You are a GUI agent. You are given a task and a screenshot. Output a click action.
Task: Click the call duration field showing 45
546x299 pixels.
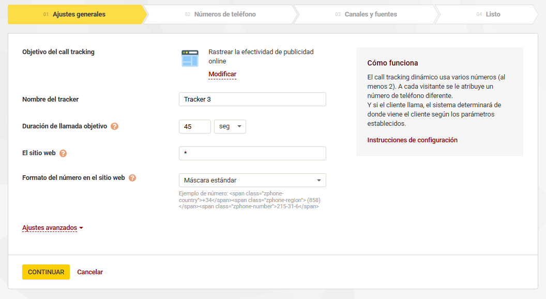[x=195, y=126]
